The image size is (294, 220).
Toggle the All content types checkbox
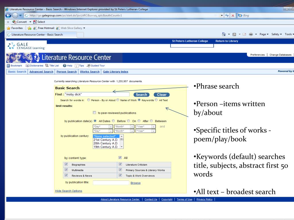[x=120, y=158]
